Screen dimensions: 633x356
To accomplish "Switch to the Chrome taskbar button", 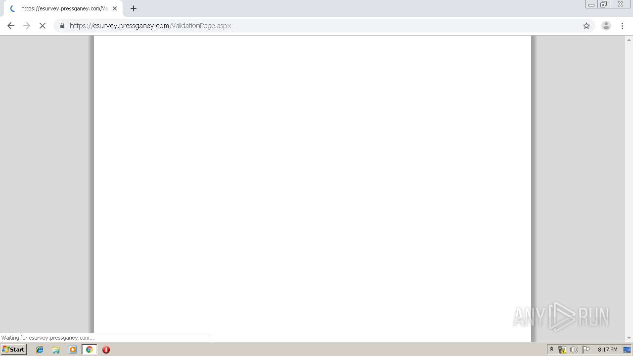I will pos(89,350).
